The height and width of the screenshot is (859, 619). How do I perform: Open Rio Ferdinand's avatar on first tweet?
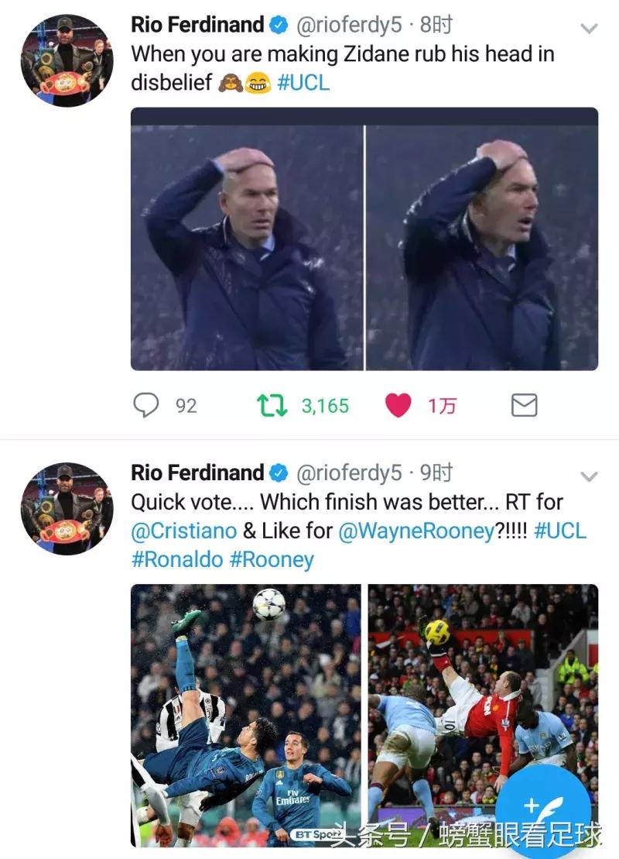click(x=67, y=60)
